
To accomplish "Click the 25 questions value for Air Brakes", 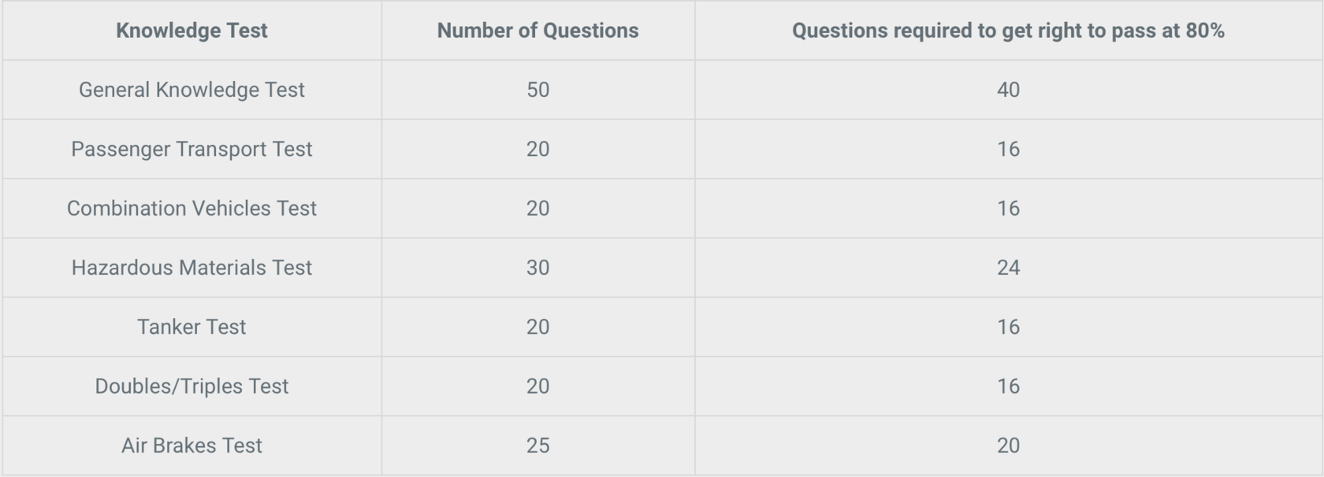I will [x=538, y=446].
